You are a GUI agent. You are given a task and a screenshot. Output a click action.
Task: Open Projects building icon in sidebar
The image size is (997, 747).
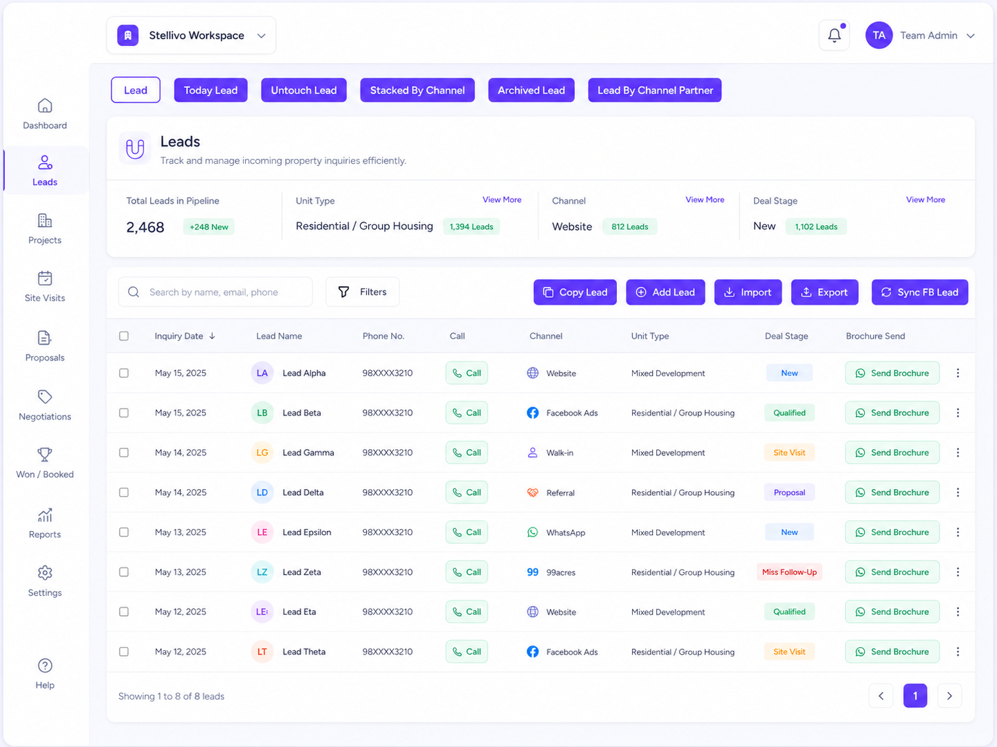pyautogui.click(x=45, y=220)
